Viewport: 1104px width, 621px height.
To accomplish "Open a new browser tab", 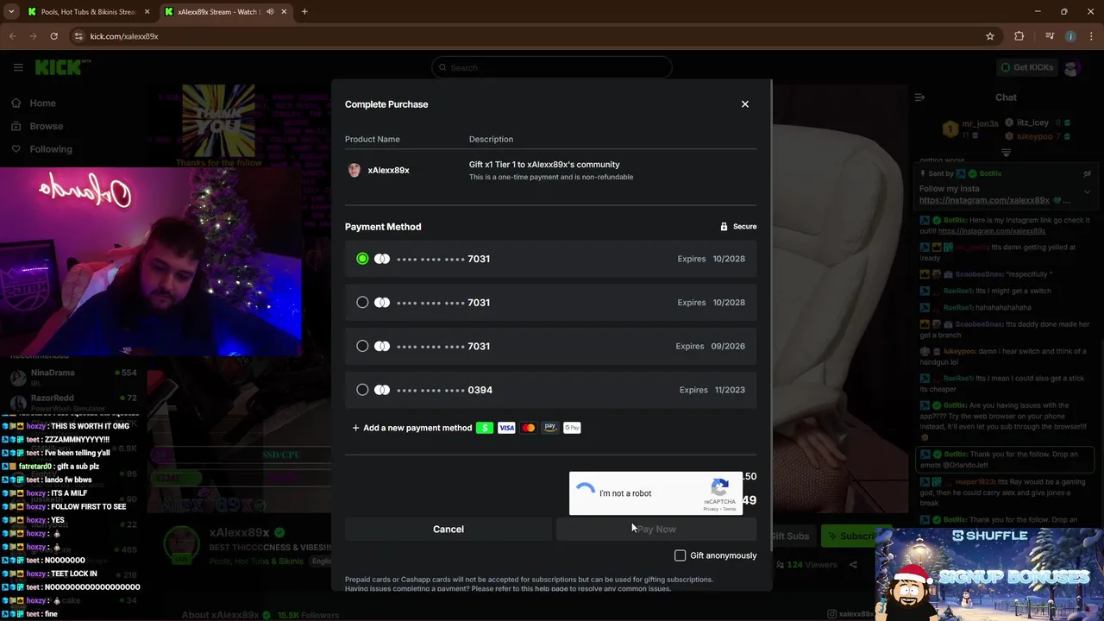I will pos(304,12).
